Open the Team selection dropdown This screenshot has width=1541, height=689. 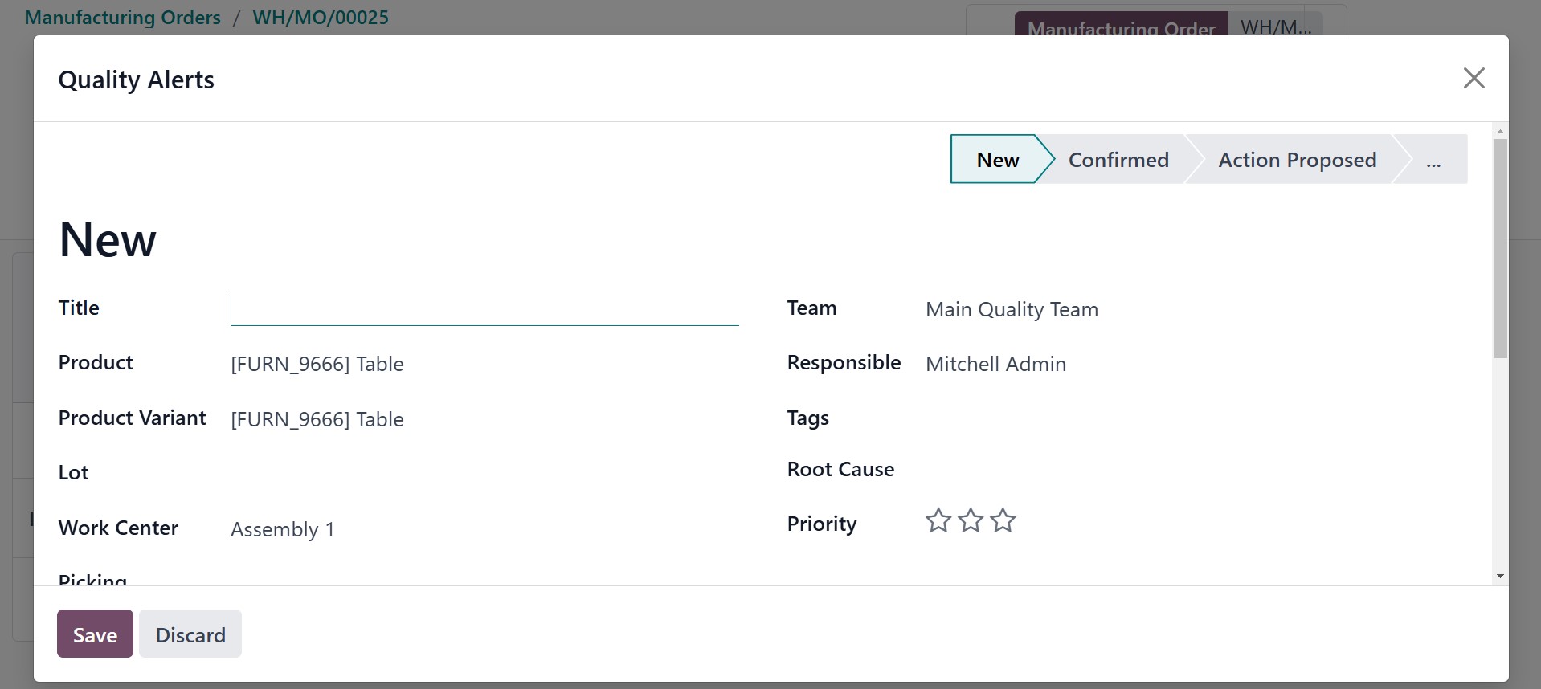coord(1189,309)
